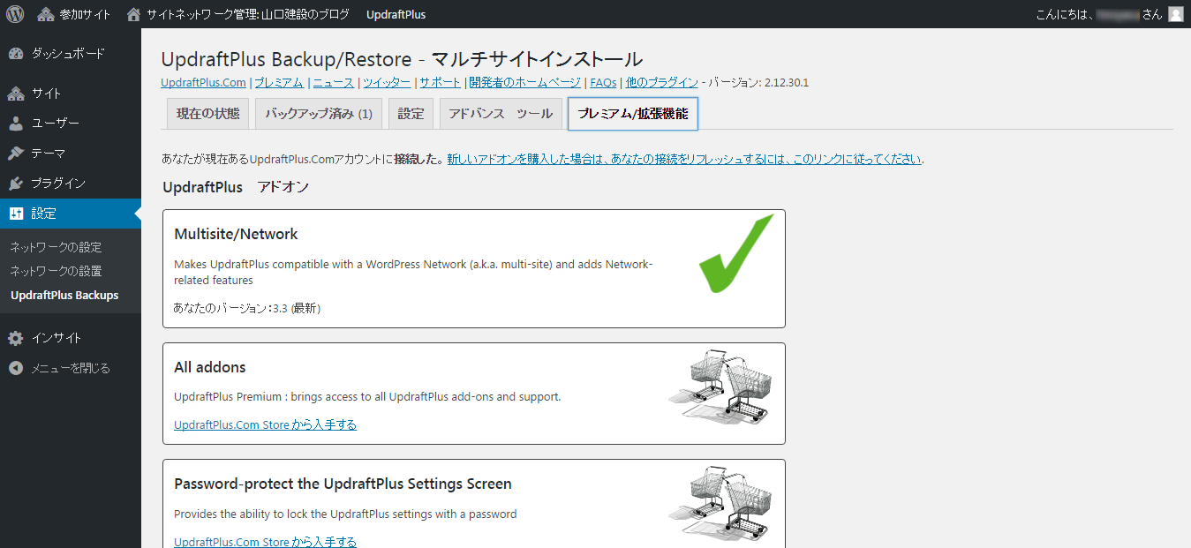Click the Settings (設定) sliders icon
Screen dimensions: 1191x548
point(16,214)
